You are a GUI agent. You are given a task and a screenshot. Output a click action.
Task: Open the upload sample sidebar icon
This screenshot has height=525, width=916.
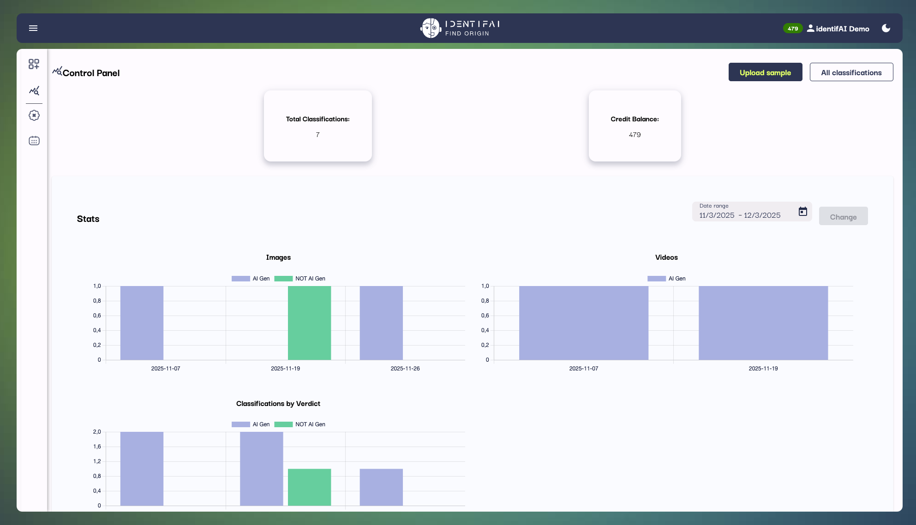34,64
